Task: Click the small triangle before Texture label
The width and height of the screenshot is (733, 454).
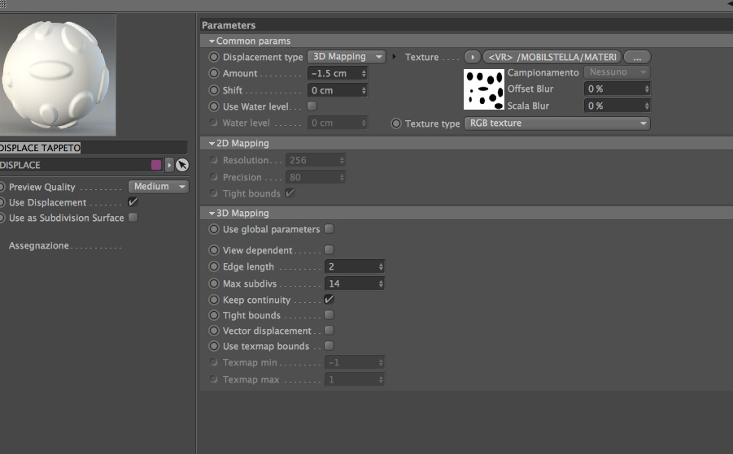Action: [395, 57]
